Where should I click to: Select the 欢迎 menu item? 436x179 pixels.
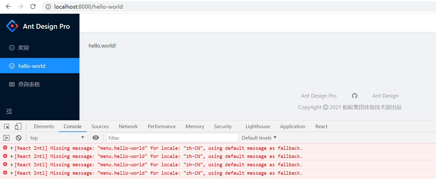pyautogui.click(x=40, y=48)
